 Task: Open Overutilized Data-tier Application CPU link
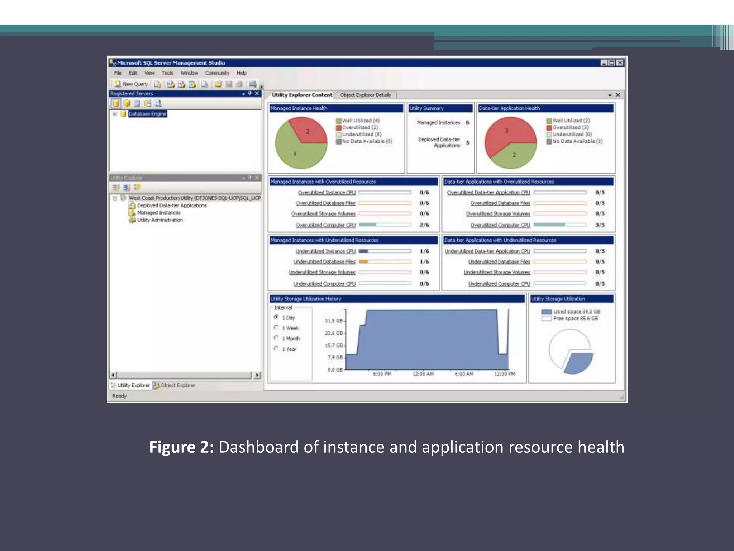click(x=488, y=193)
